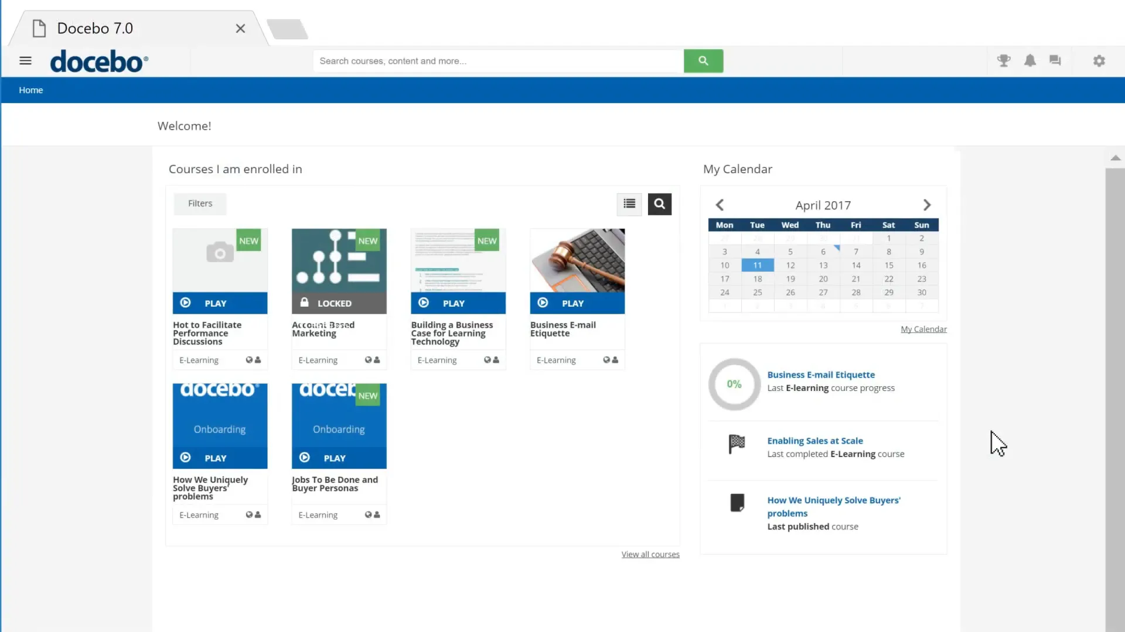The width and height of the screenshot is (1125, 632).
Task: Check notifications via the bell icon
Action: tap(1029, 60)
